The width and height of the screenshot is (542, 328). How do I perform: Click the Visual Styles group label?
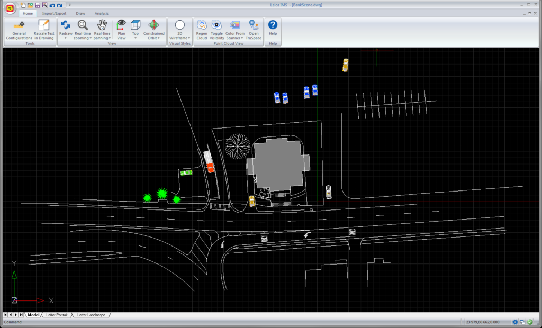coord(180,43)
